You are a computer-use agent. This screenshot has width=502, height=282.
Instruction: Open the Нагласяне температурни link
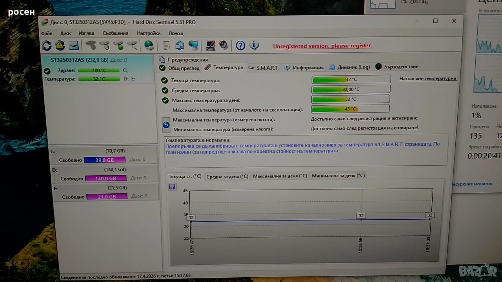tap(427, 78)
